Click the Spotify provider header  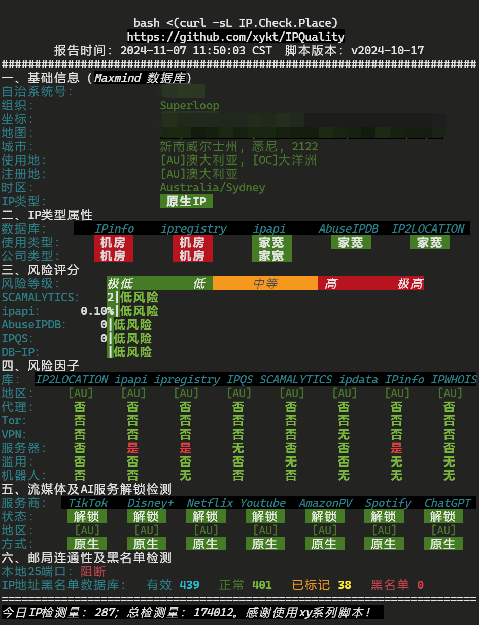click(388, 503)
